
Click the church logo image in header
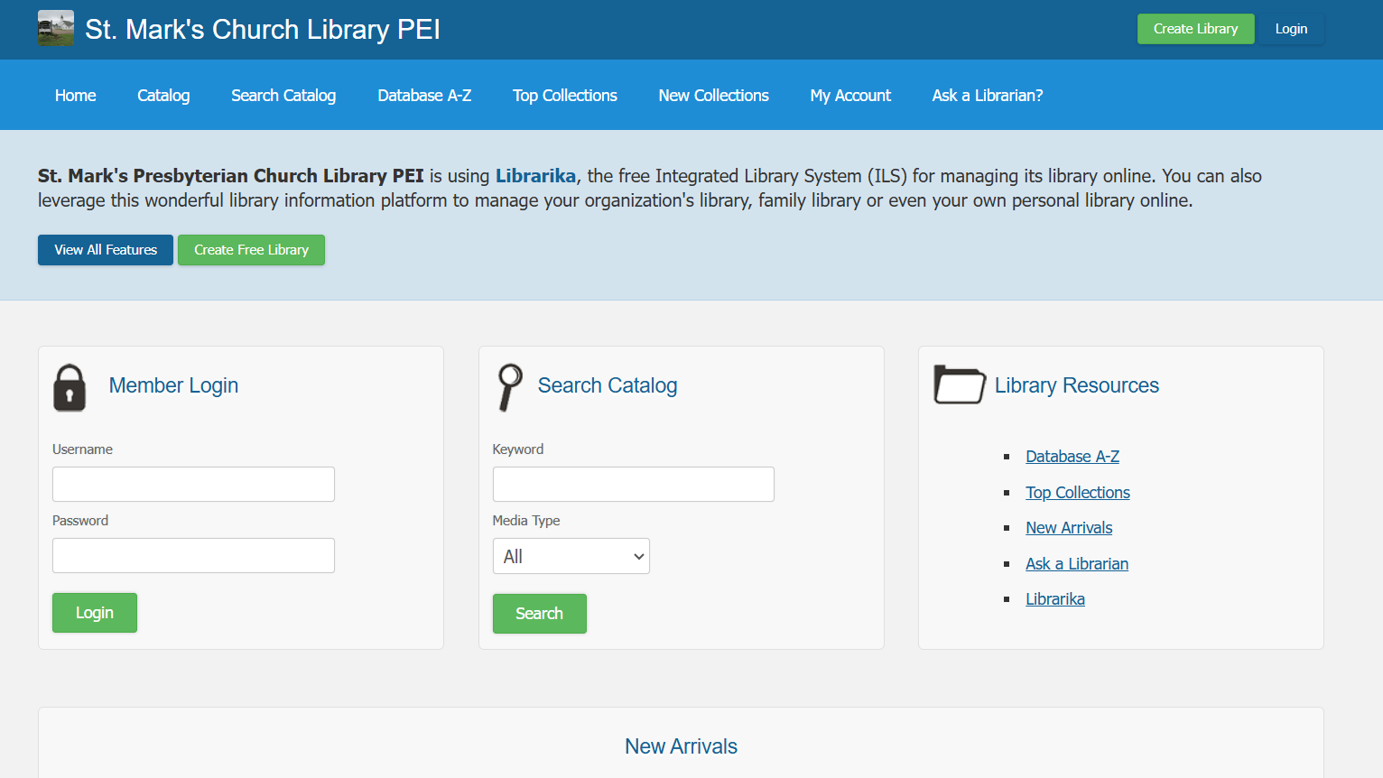click(x=56, y=29)
